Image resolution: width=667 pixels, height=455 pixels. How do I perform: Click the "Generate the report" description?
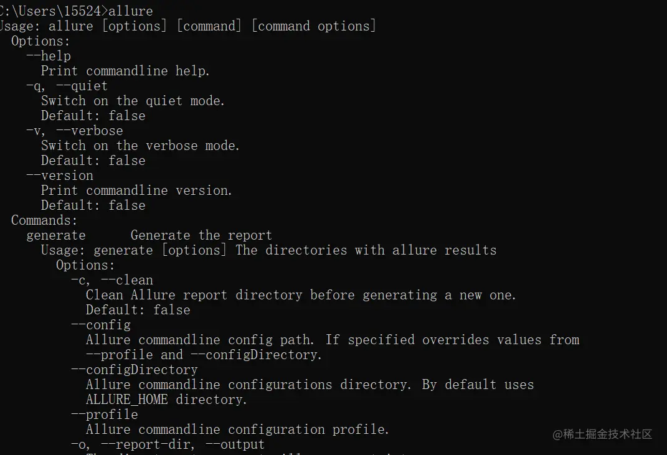(201, 235)
